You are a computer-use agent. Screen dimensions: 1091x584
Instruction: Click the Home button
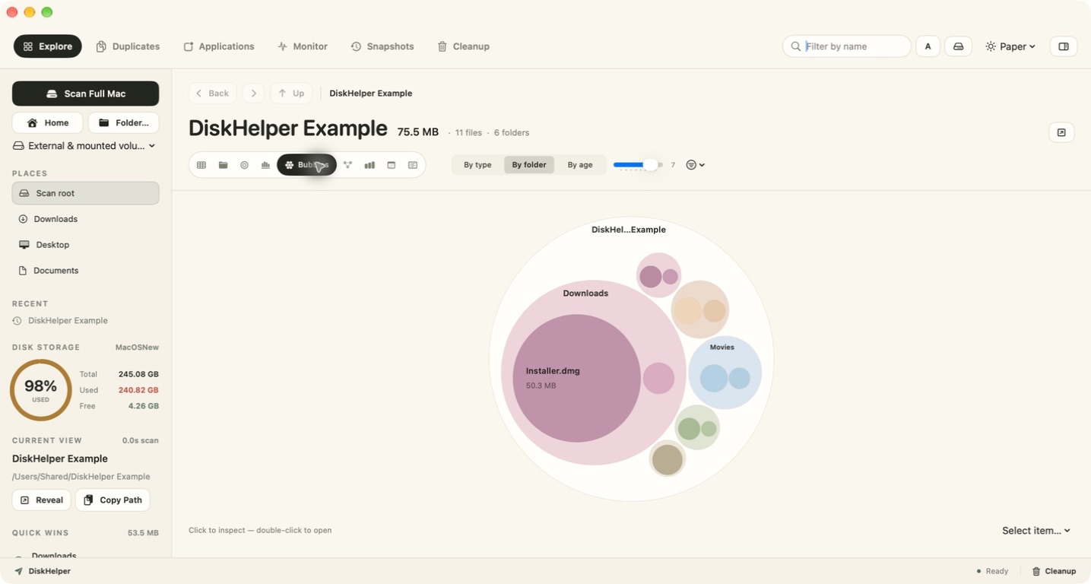pos(47,122)
